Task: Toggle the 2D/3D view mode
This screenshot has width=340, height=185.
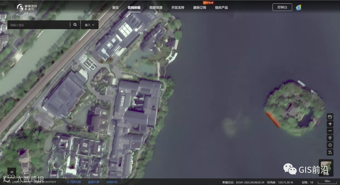Action: (x=330, y=117)
